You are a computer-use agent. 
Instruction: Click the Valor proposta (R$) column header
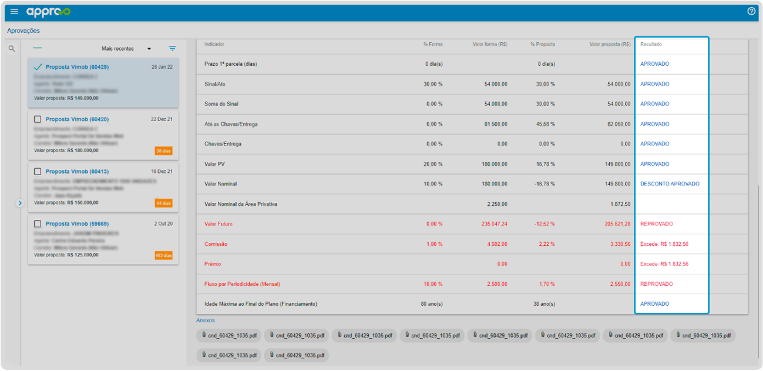[610, 44]
